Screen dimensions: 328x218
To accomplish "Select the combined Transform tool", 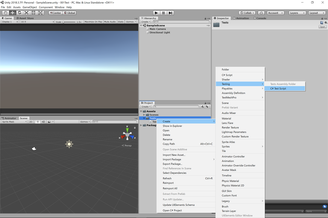I will 40,13.
